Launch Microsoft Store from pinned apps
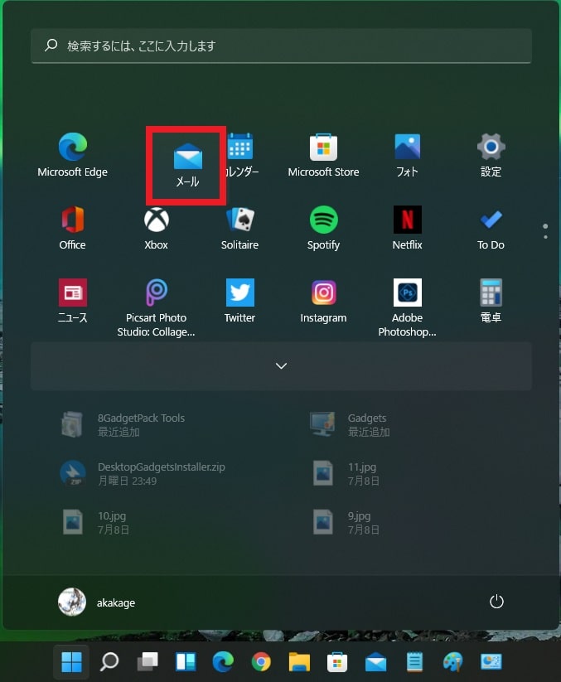Screen dimensions: 561x682 pyautogui.click(x=323, y=155)
